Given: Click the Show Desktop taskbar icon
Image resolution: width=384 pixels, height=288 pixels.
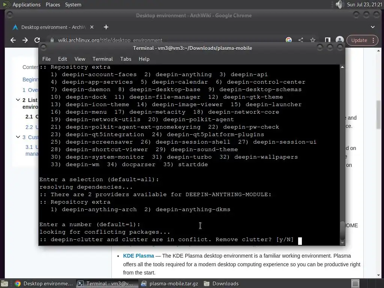Looking at the screenshot, I should point(4,283).
